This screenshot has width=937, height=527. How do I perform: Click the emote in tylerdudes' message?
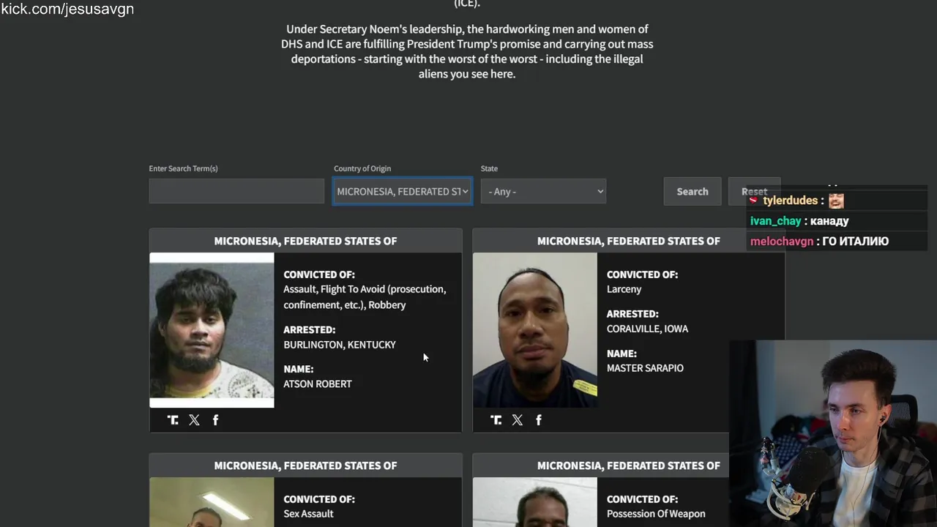(836, 201)
